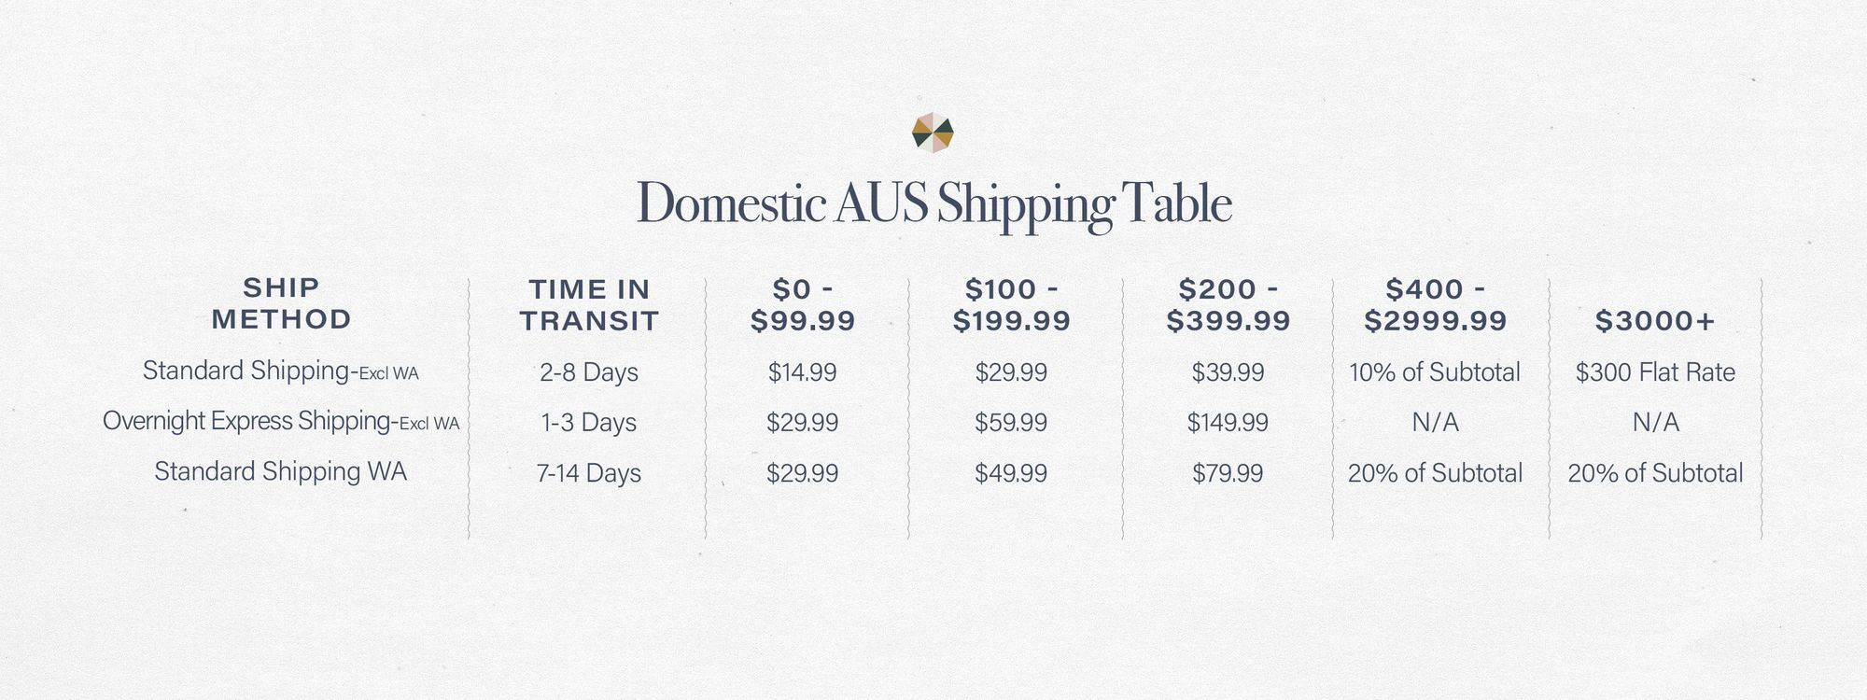Select the $3000+ column header
The image size is (1867, 700).
pyautogui.click(x=1655, y=321)
